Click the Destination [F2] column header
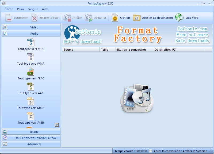 pyautogui.click(x=178, y=50)
